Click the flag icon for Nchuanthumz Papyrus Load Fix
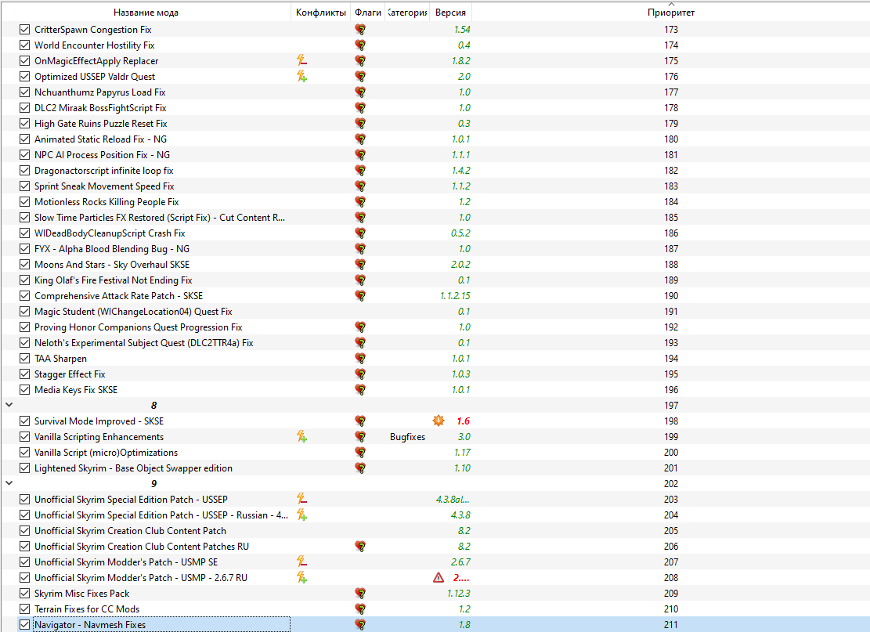The image size is (870, 632). [361, 92]
